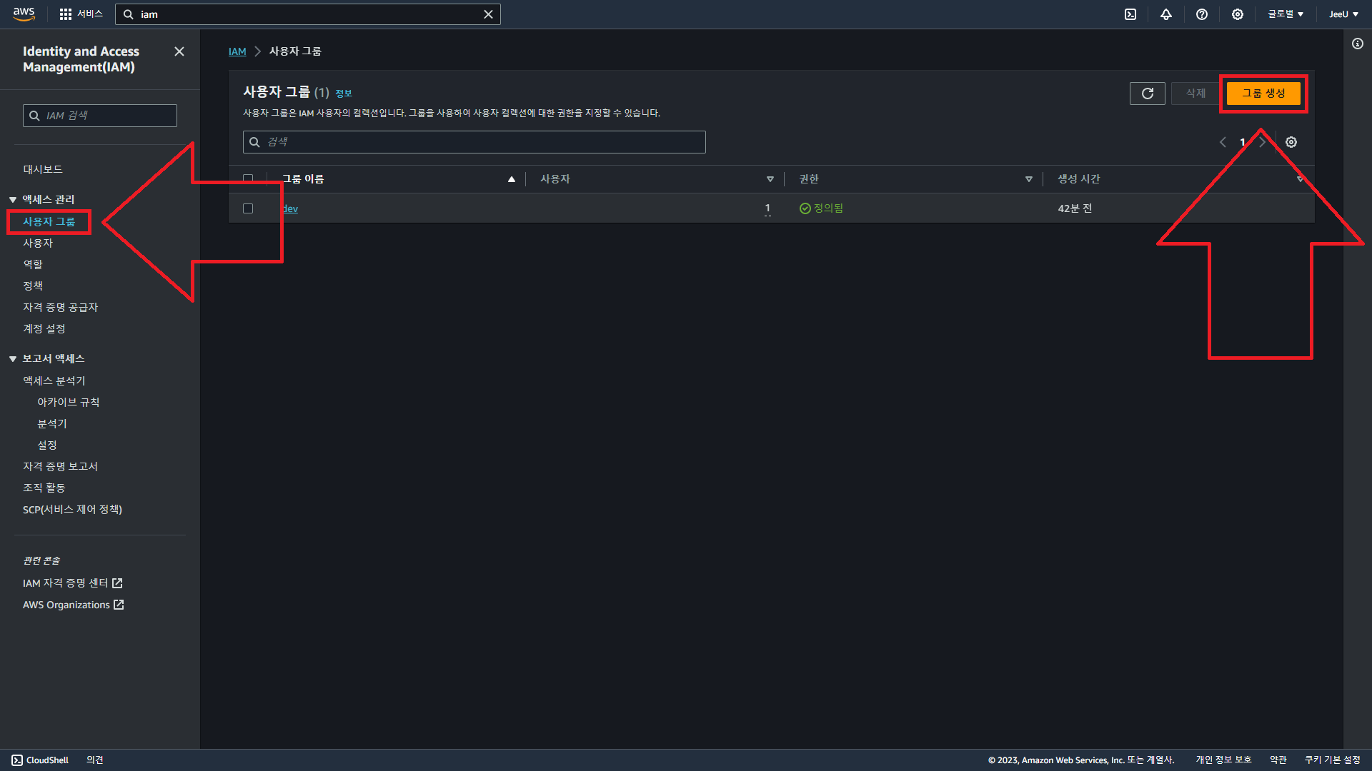Screen dimensions: 1372x771
Task: Open the services grid menu icon
Action: coord(66,14)
